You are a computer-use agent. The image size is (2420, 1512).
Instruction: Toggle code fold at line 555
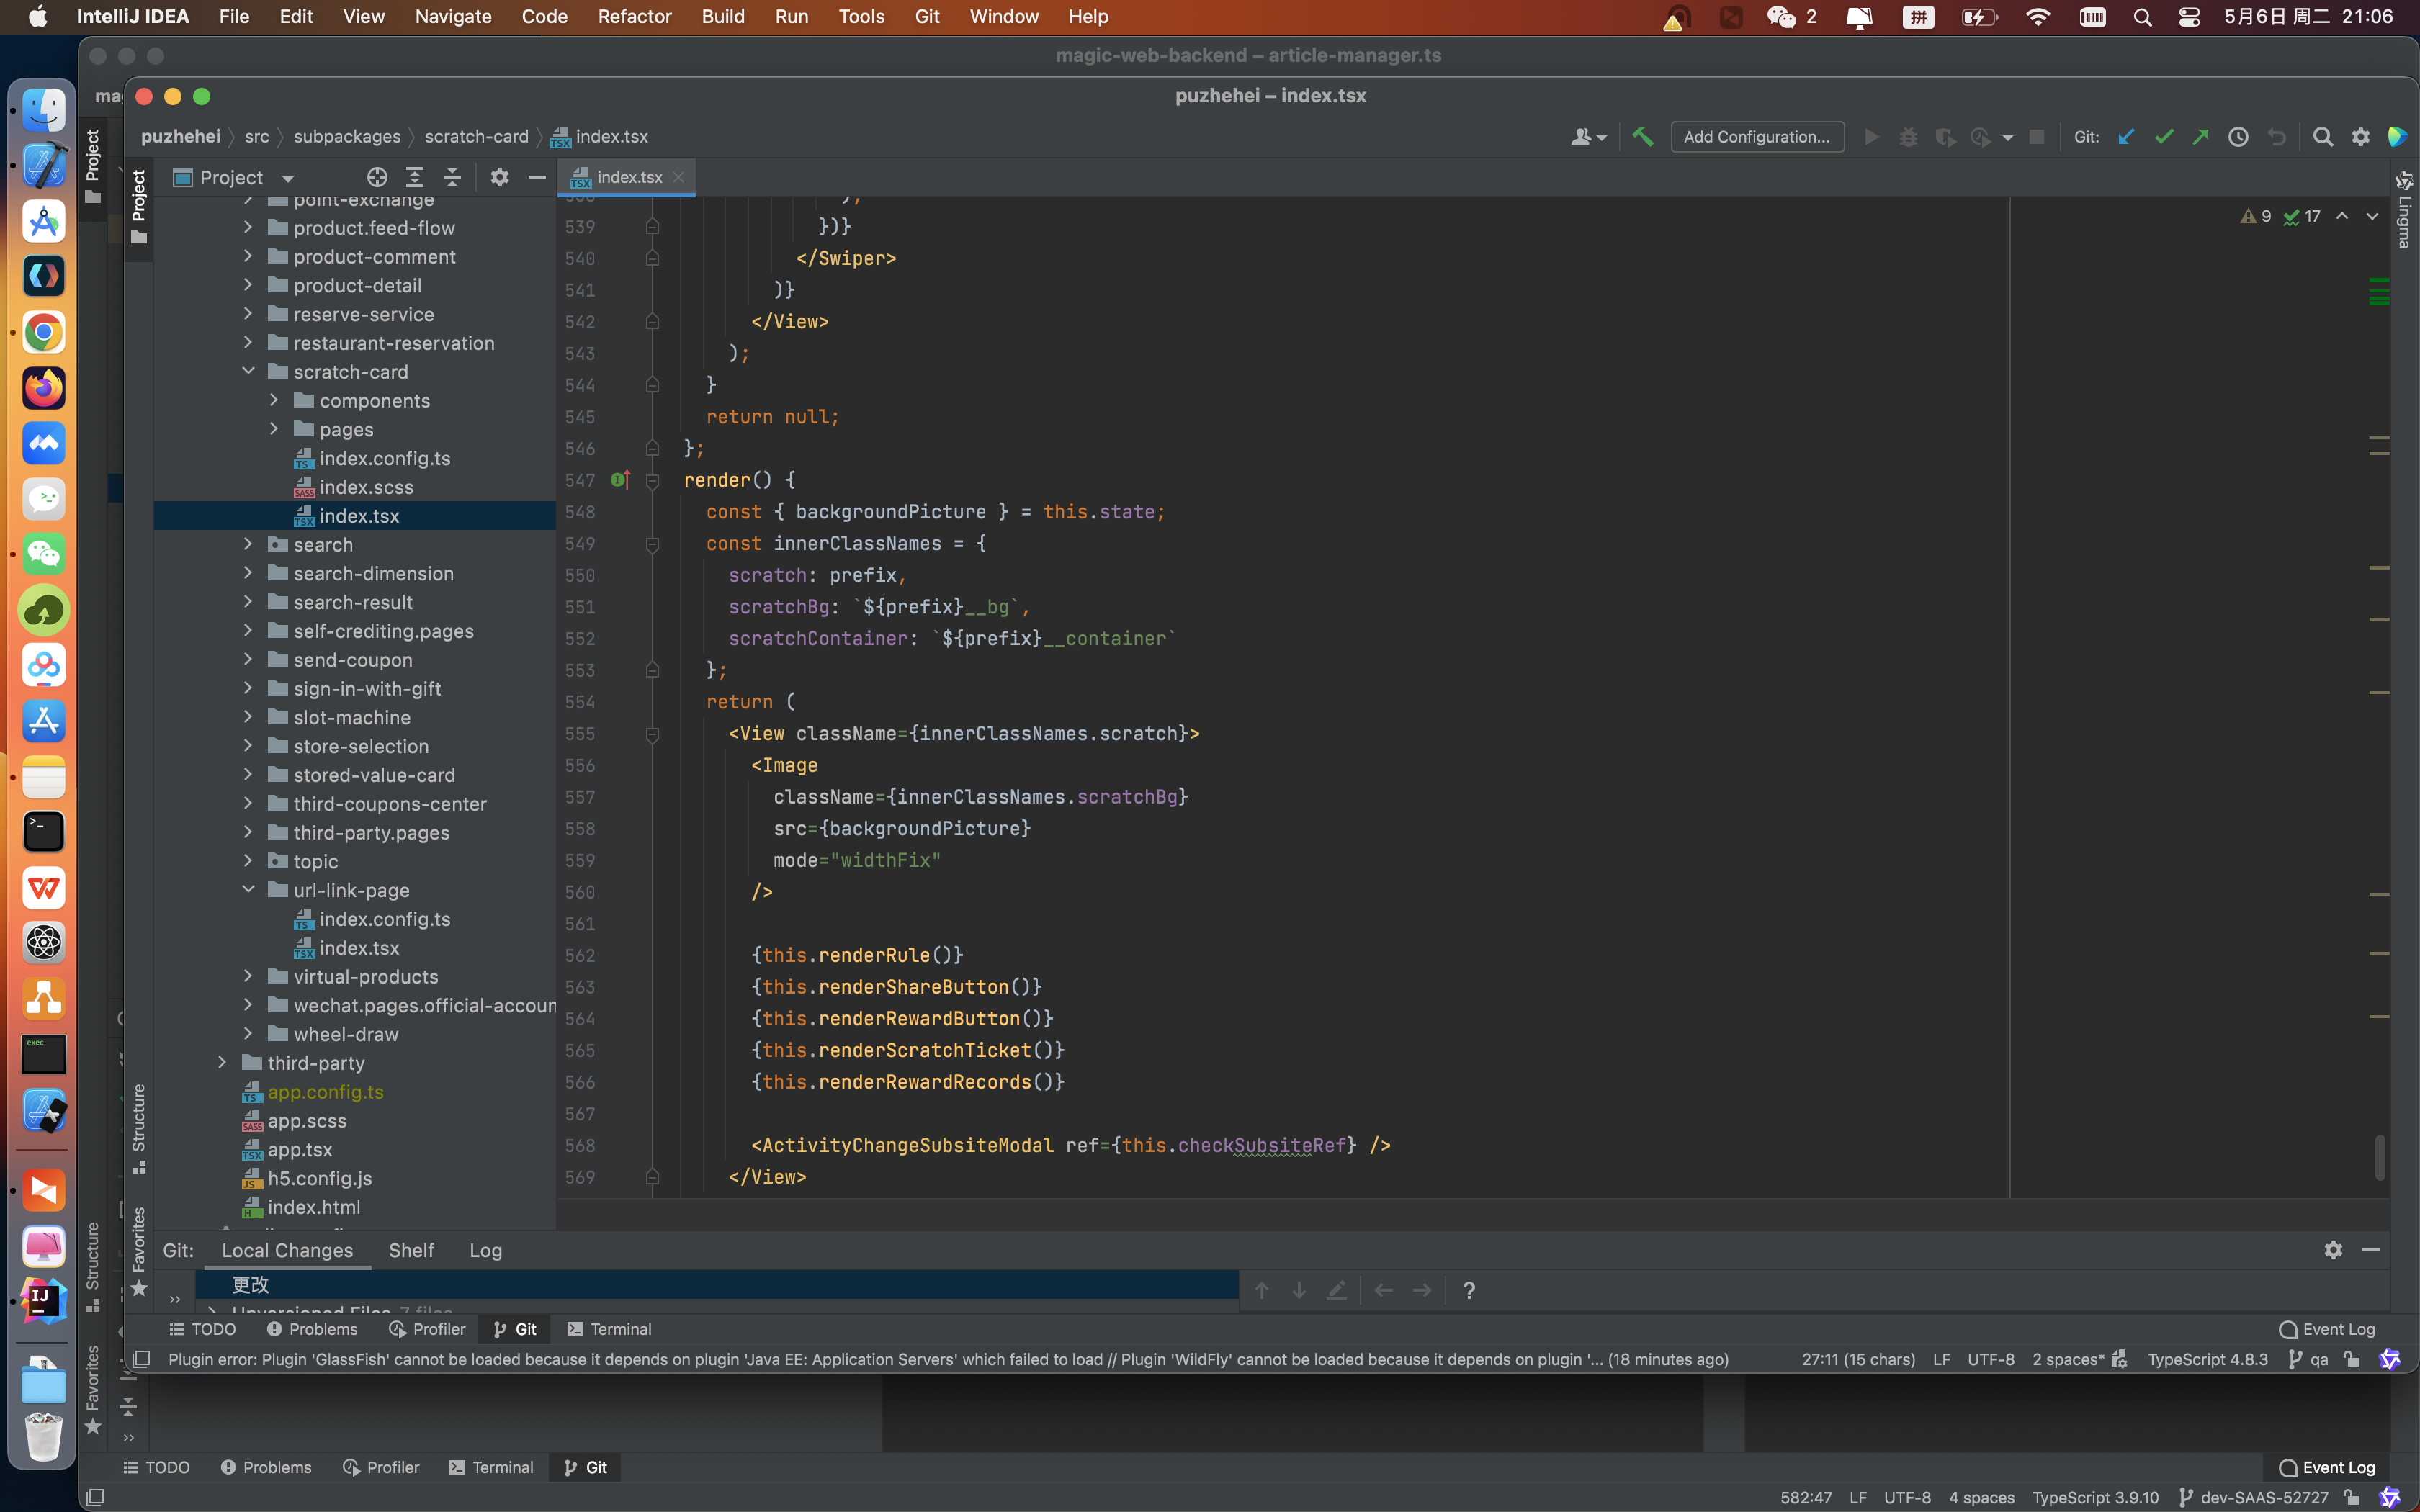652,734
